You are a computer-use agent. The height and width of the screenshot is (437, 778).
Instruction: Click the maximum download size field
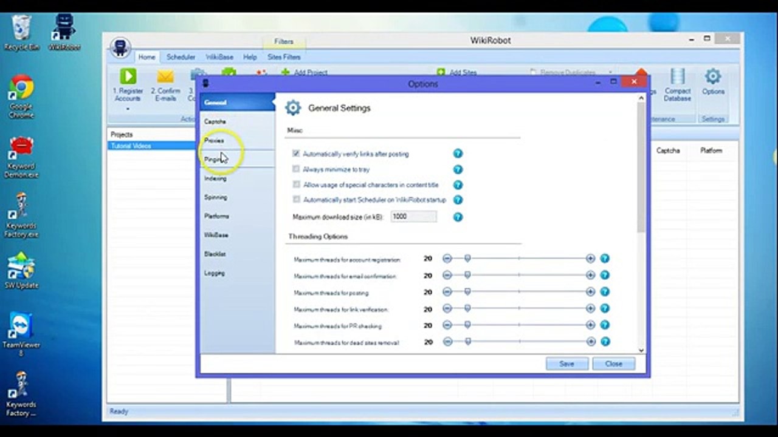pos(413,217)
